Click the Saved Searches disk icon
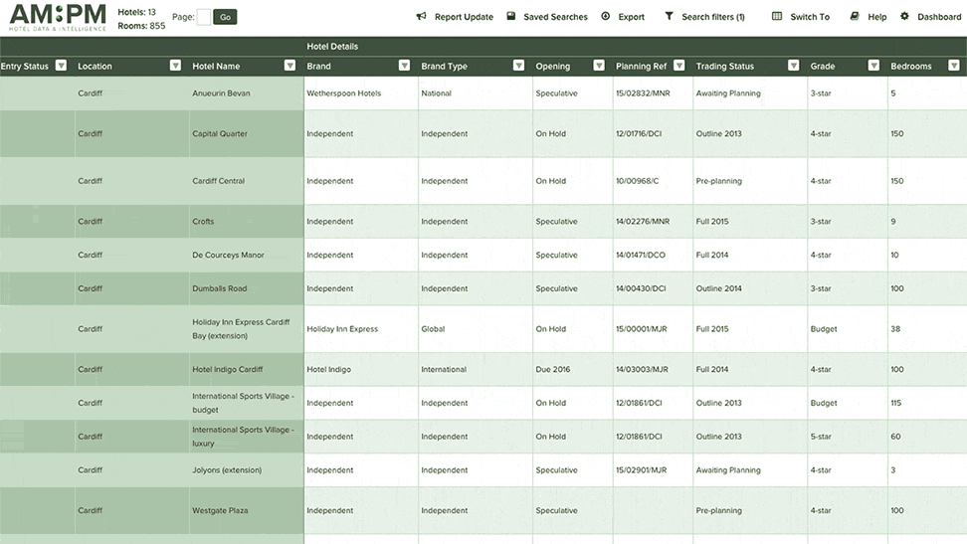The width and height of the screenshot is (967, 544). pyautogui.click(x=510, y=16)
